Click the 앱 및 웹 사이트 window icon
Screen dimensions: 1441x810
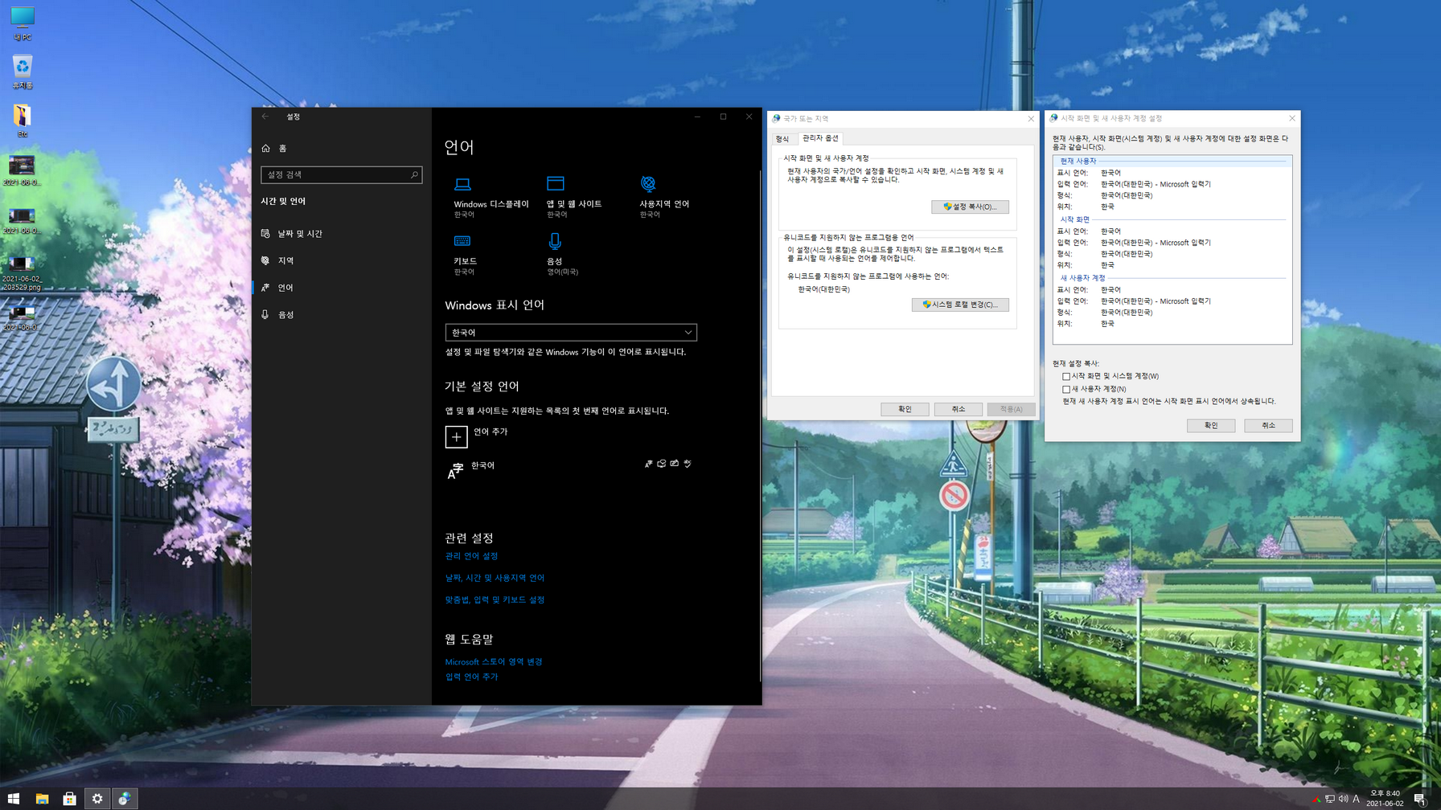(x=556, y=184)
